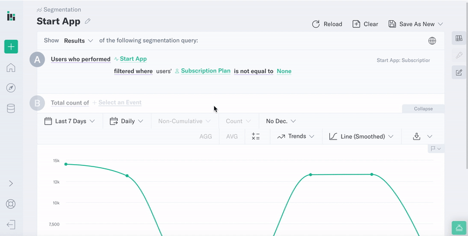
Task: Click Total count of clause
Action: pos(70,103)
